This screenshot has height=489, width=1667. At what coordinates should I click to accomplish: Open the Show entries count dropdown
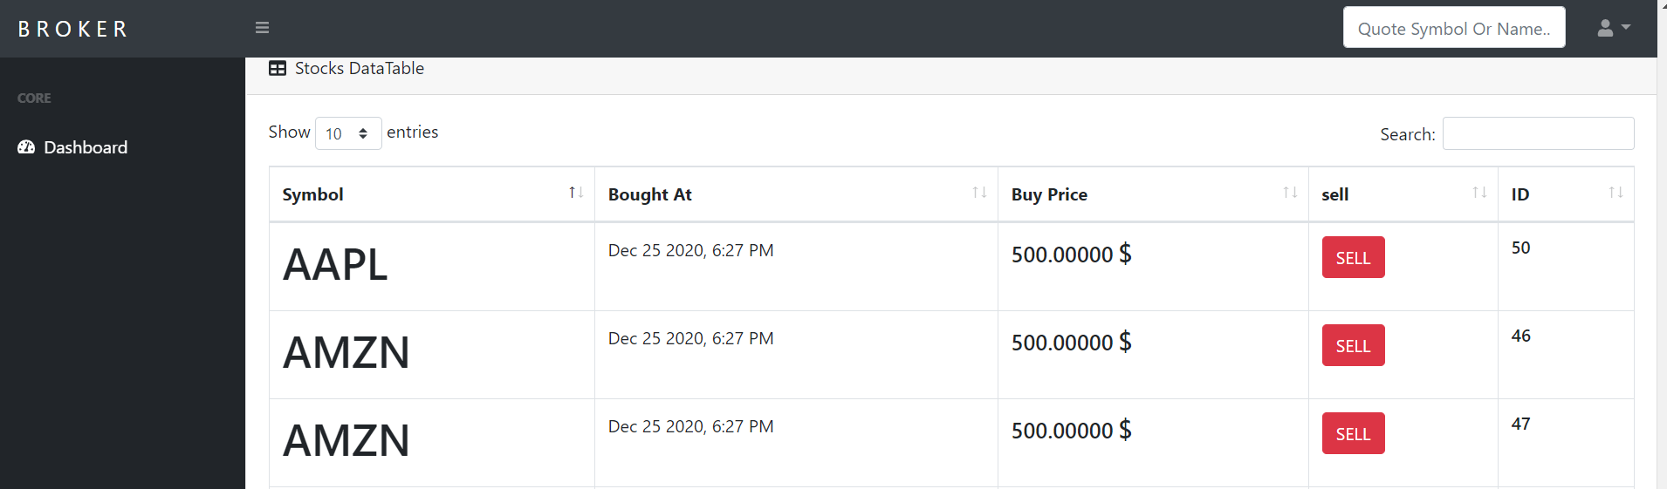coord(347,133)
